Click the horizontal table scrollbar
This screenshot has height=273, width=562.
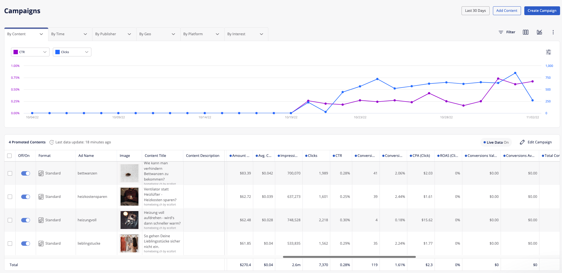[x=349, y=257]
